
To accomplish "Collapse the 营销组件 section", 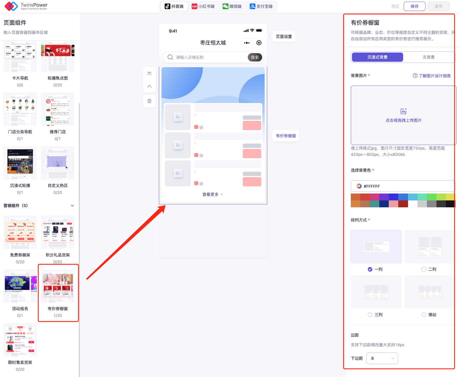I will [72, 206].
